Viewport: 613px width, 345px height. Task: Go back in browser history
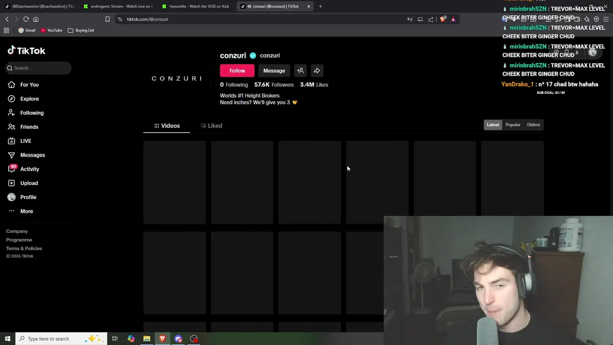pyautogui.click(x=7, y=19)
